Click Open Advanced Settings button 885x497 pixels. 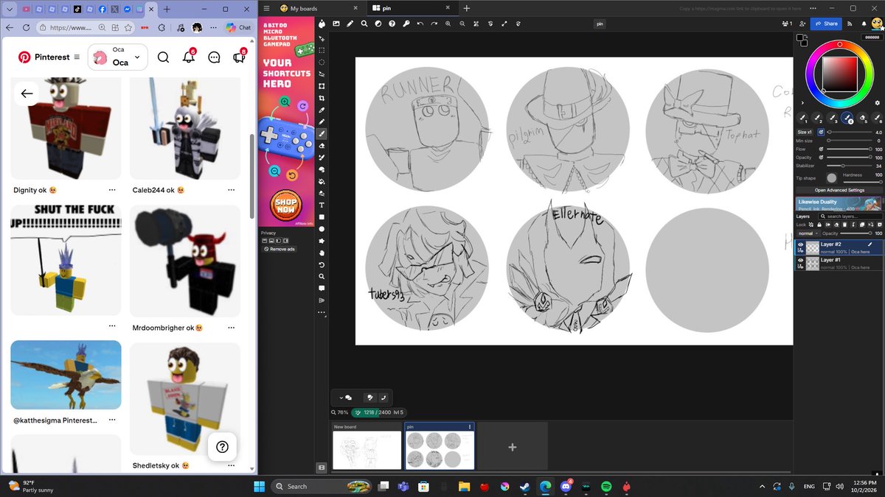pyautogui.click(x=839, y=190)
